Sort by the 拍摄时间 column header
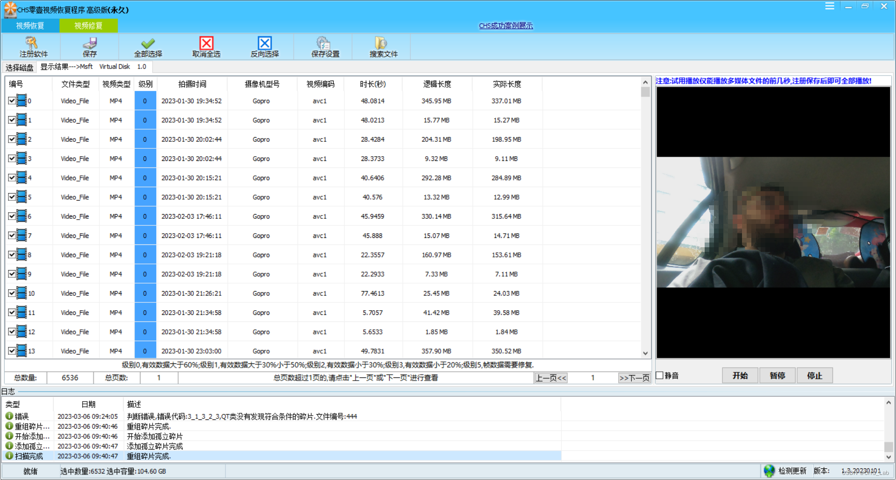Image resolution: width=896 pixels, height=480 pixels. (192, 84)
